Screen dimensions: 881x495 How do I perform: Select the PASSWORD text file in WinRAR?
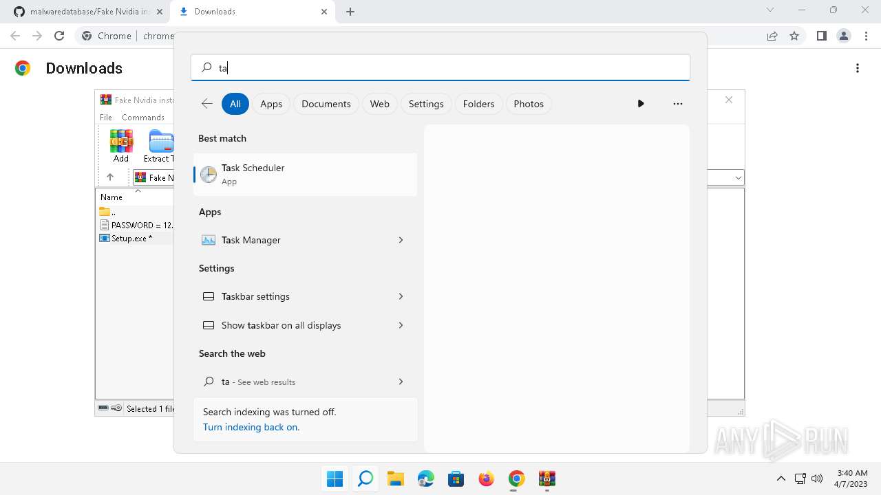(x=137, y=225)
